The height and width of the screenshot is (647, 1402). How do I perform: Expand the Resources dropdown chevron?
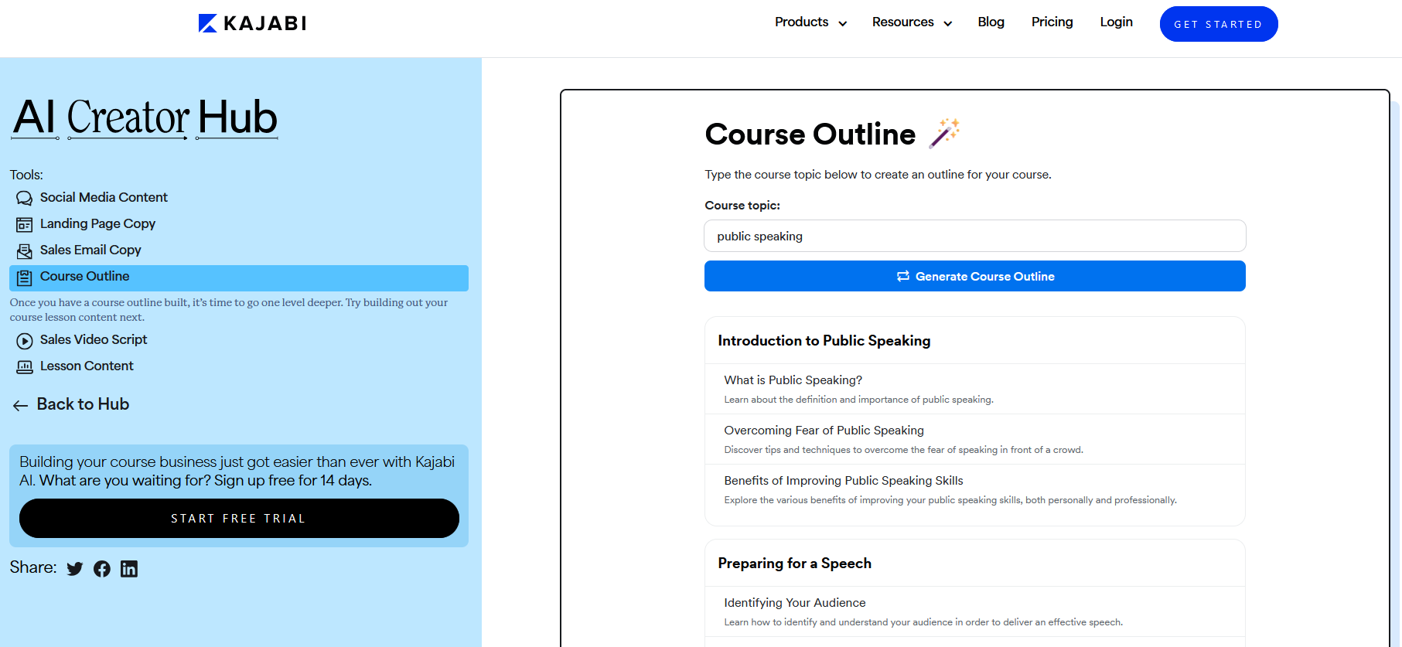(948, 24)
